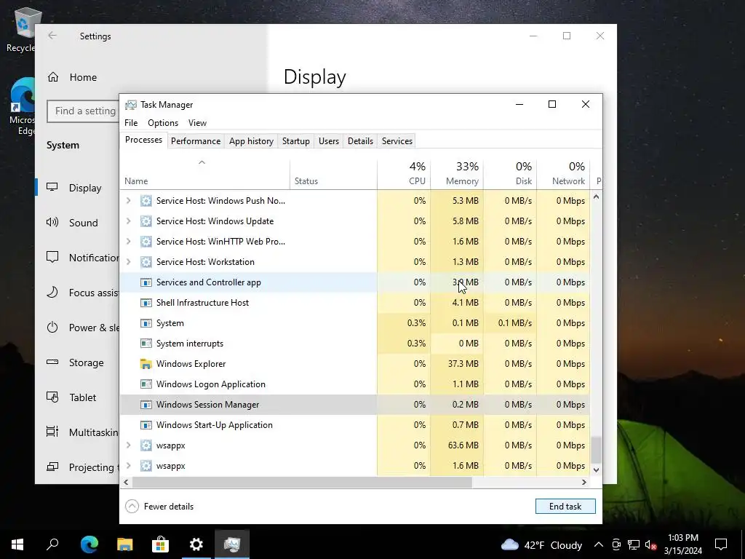Switch to the App history tab
745x559 pixels.
point(251,141)
